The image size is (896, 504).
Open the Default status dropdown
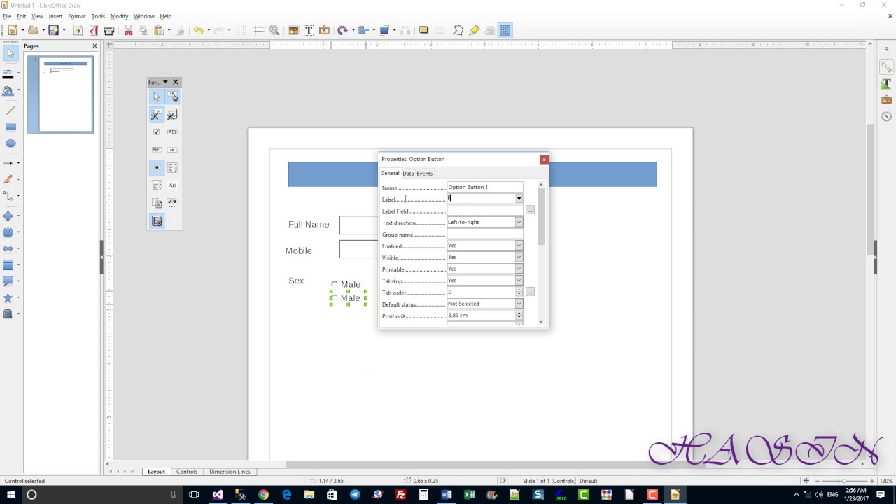click(x=519, y=304)
